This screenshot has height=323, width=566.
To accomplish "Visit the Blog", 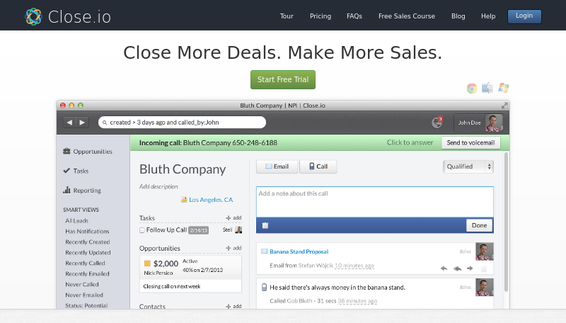I will pyautogui.click(x=458, y=16).
